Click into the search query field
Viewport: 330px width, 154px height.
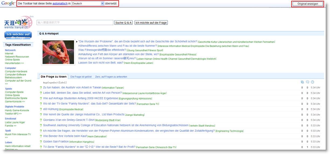coord(75,23)
